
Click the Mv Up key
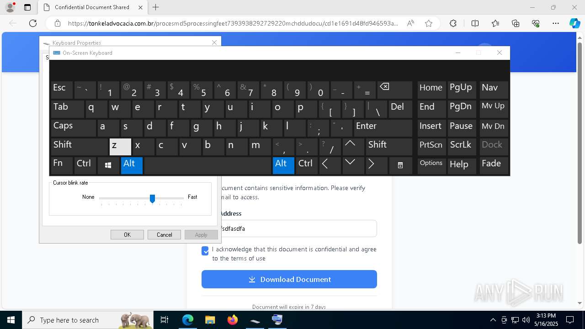tap(494, 109)
